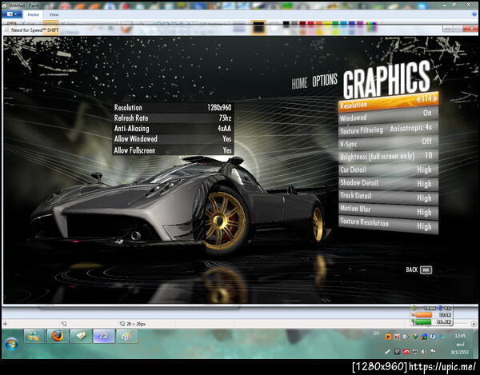Click the right arrow beside resolution value 114
This screenshot has width=480, height=375.
[x=434, y=98]
